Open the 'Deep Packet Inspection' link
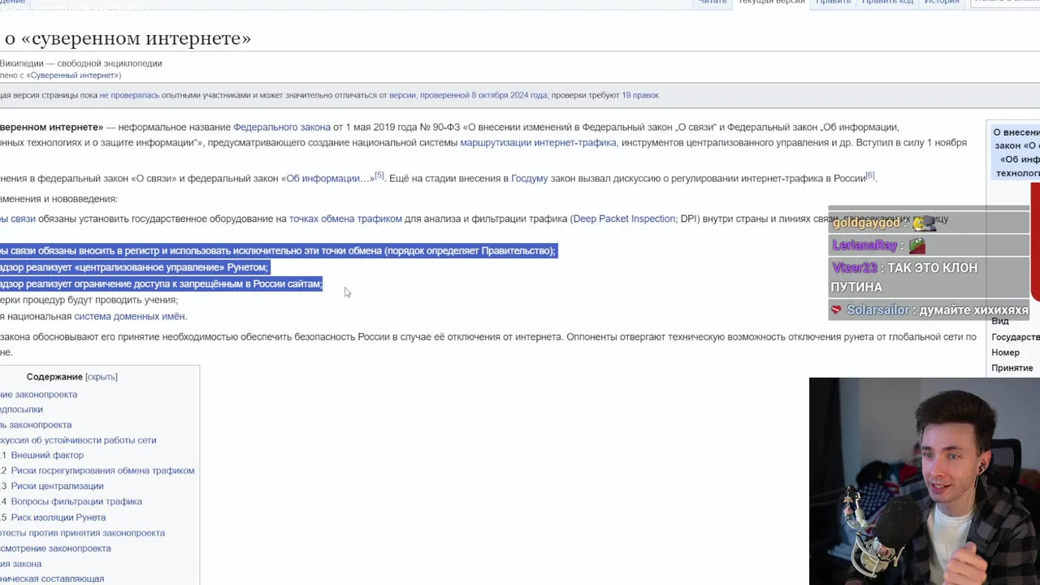This screenshot has width=1040, height=585. point(624,219)
